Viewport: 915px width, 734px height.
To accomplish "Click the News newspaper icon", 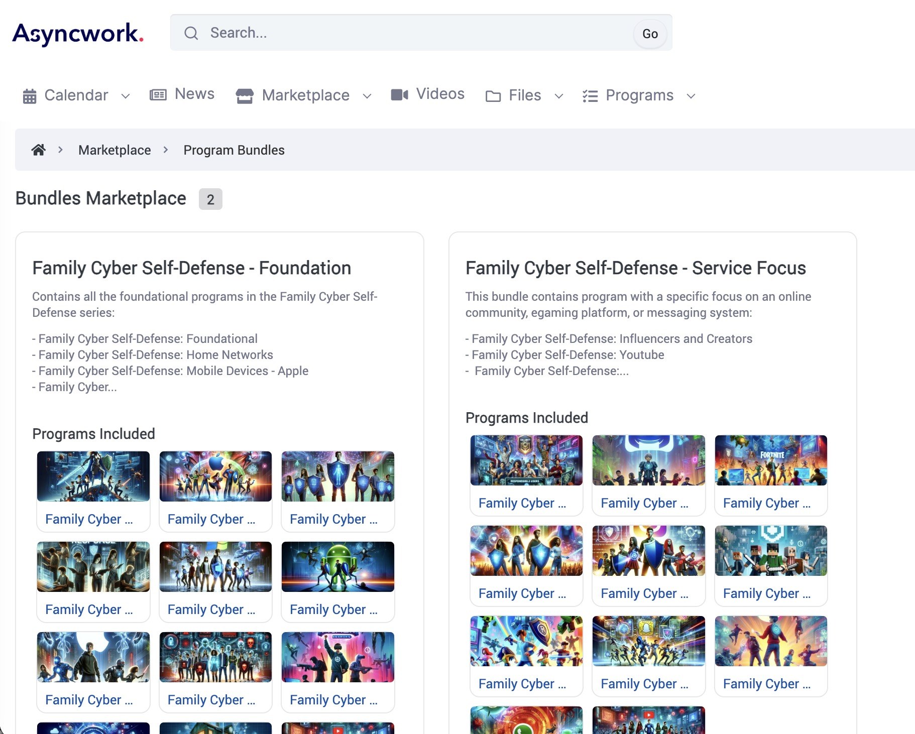I will click(158, 94).
